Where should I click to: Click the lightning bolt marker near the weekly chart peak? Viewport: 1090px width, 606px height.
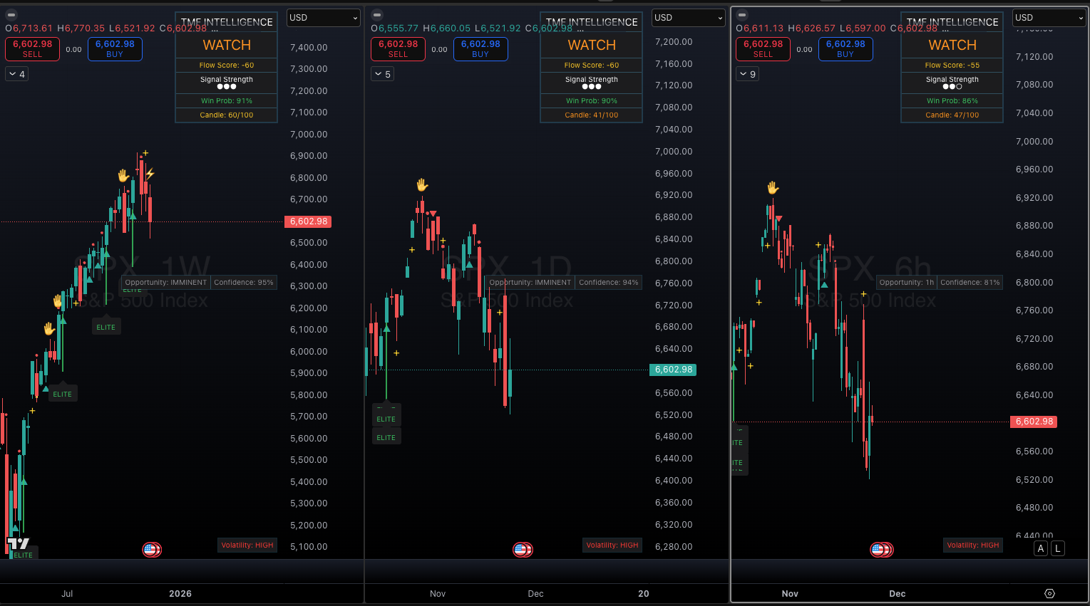pos(149,175)
